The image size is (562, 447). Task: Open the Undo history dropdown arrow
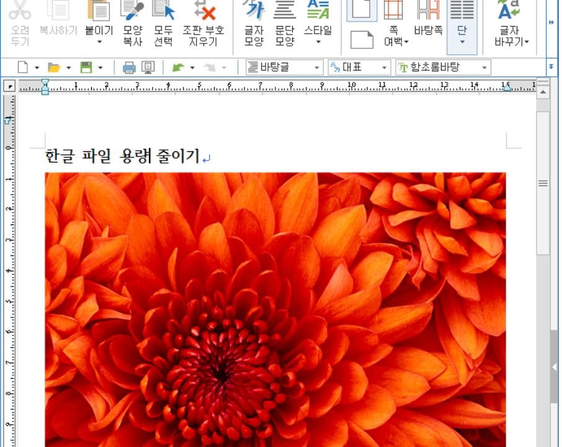click(192, 68)
